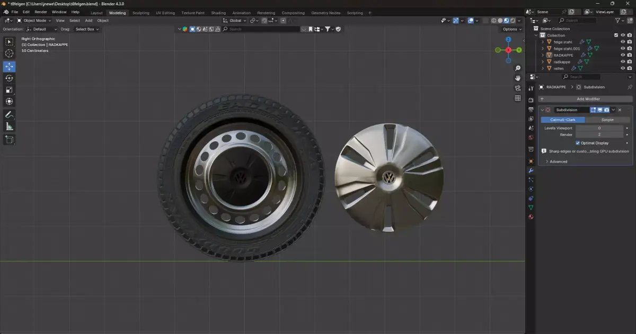Toggle viewport overlays display
The image size is (636, 334).
click(x=471, y=21)
